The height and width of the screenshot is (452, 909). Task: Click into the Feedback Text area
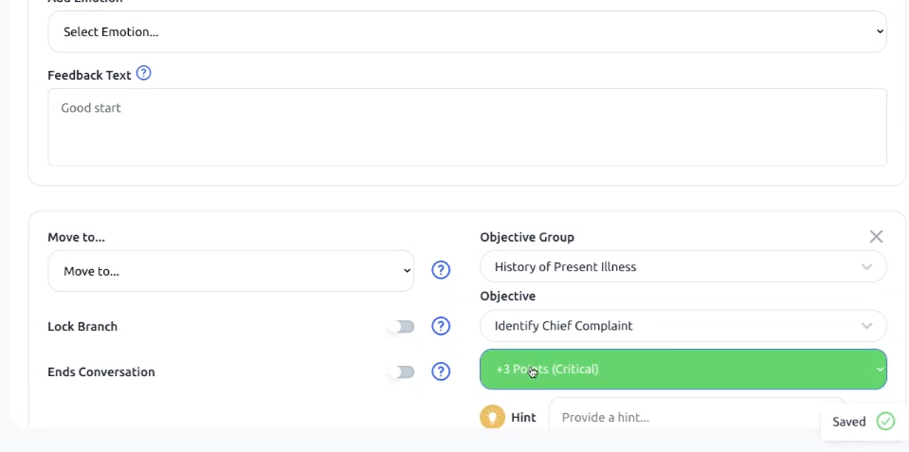pyautogui.click(x=466, y=127)
